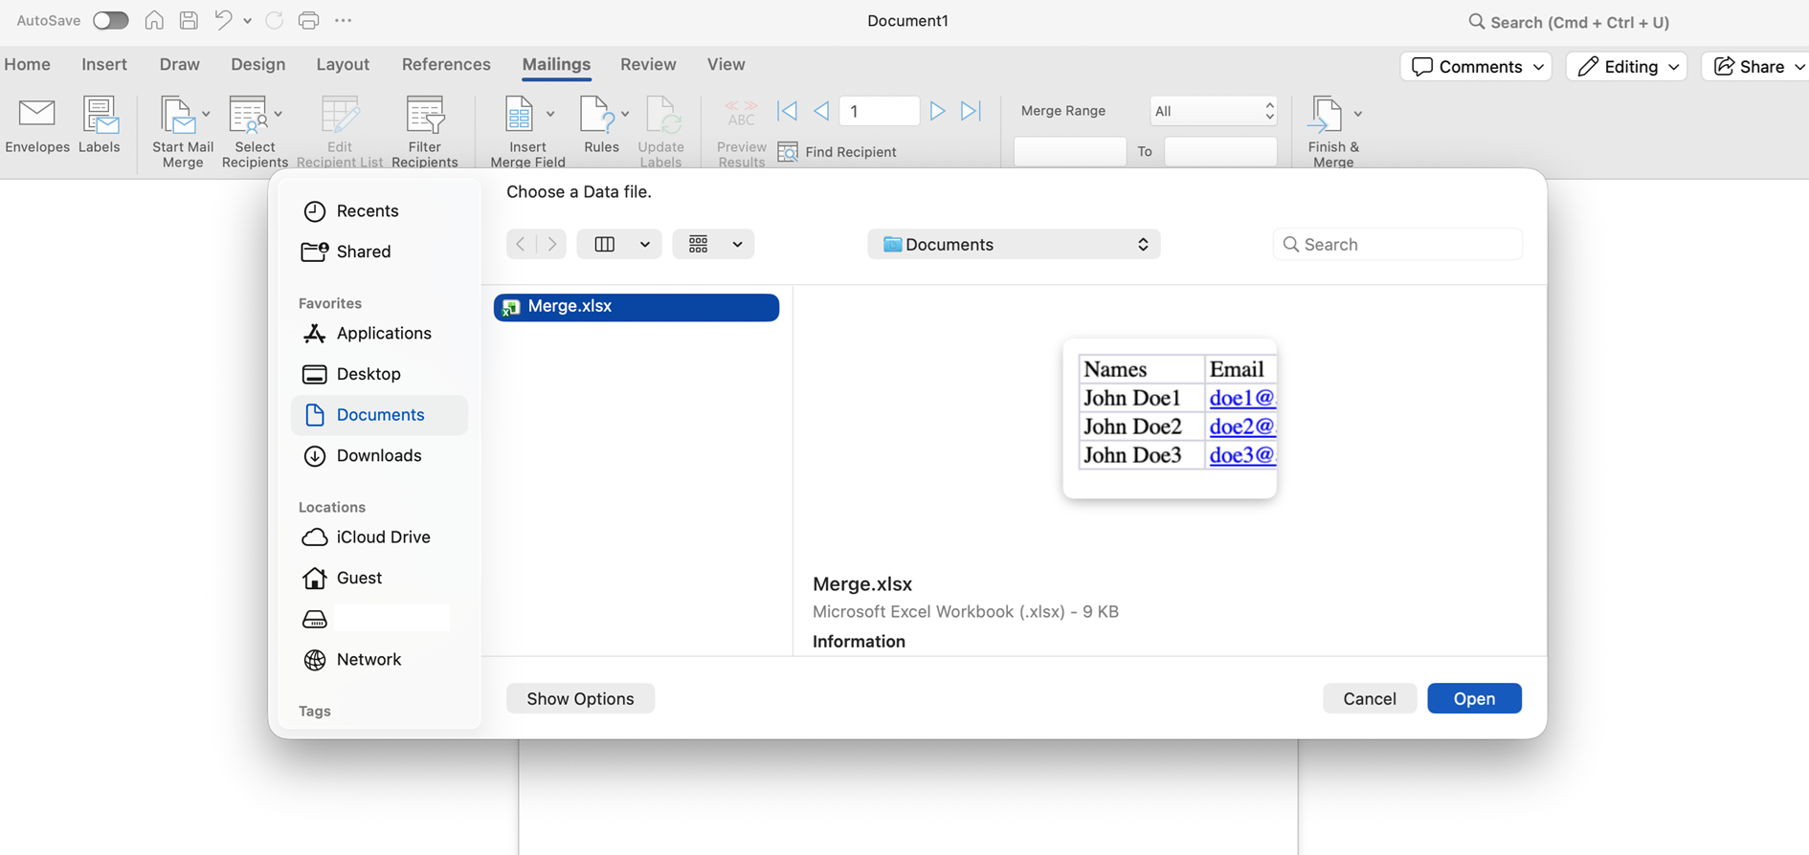Expand the view mode chevron
Viewport: 1809px width, 855px height.
click(645, 245)
